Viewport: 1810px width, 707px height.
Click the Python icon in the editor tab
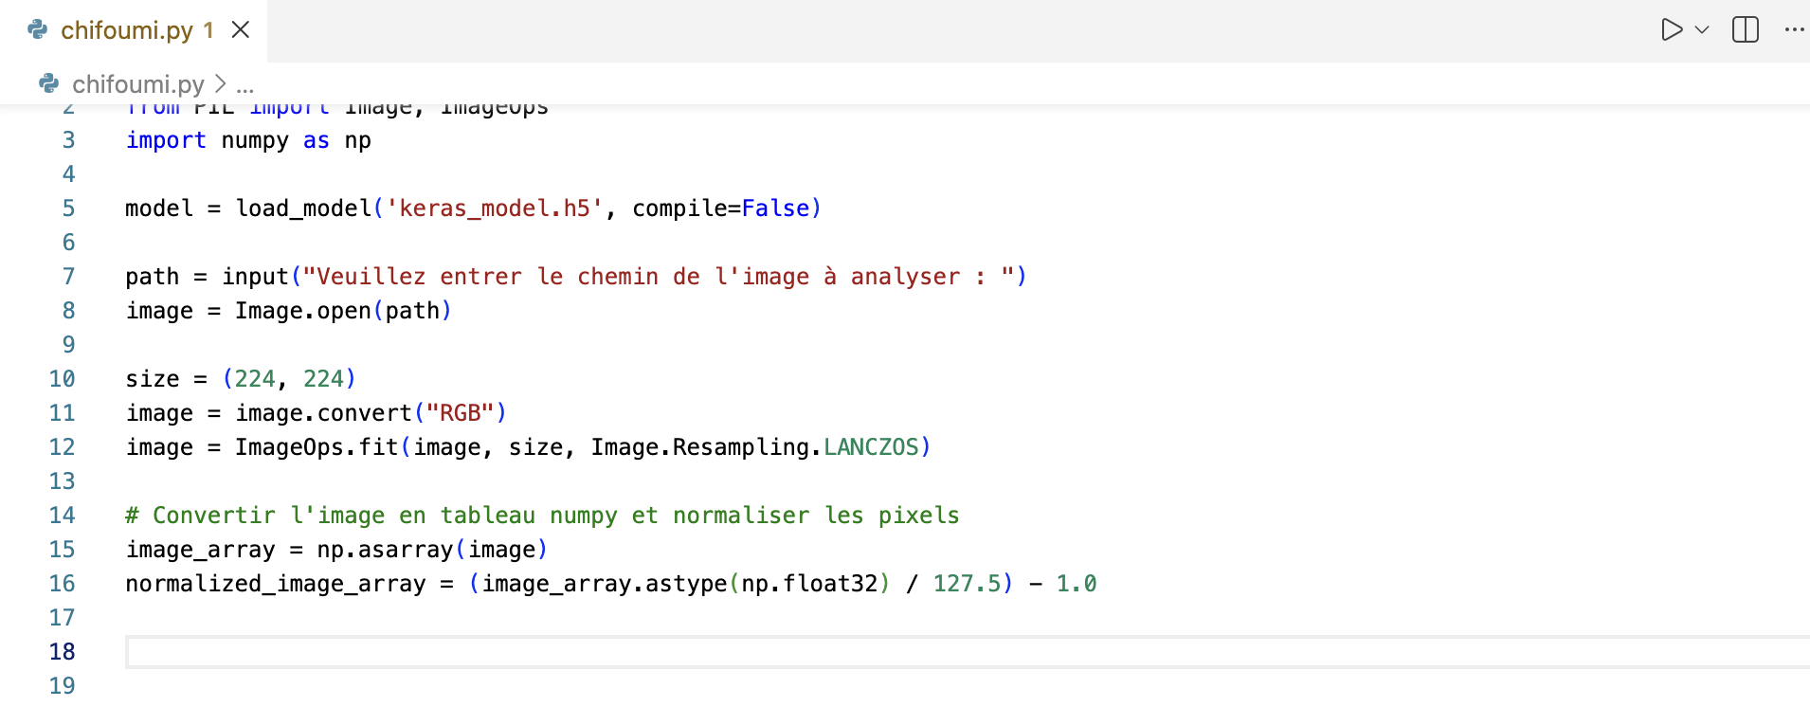click(x=38, y=30)
